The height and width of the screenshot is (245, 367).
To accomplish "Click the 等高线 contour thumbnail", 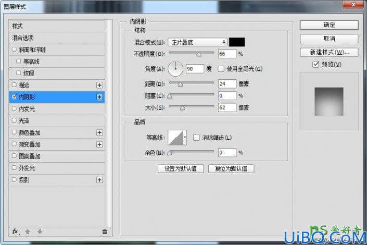I will coord(175,138).
